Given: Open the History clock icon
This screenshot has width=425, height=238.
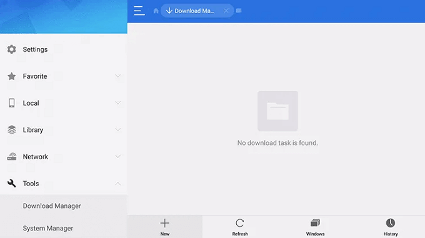Looking at the screenshot, I should tap(390, 227).
